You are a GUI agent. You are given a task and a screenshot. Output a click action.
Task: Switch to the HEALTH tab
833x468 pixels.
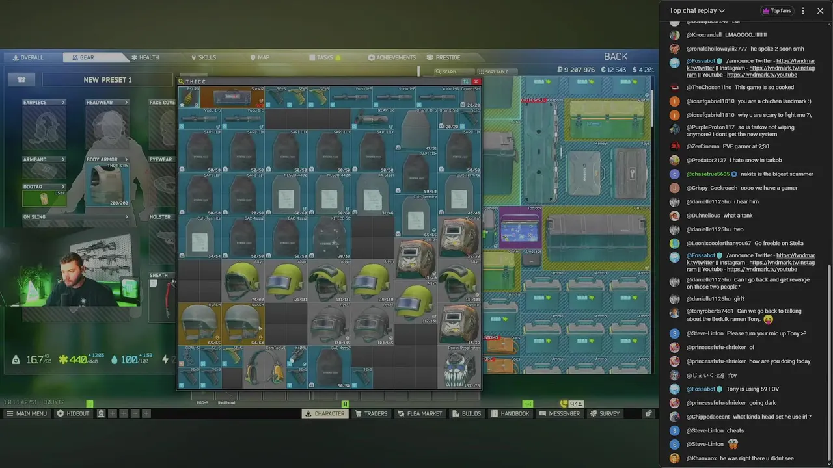tap(145, 57)
